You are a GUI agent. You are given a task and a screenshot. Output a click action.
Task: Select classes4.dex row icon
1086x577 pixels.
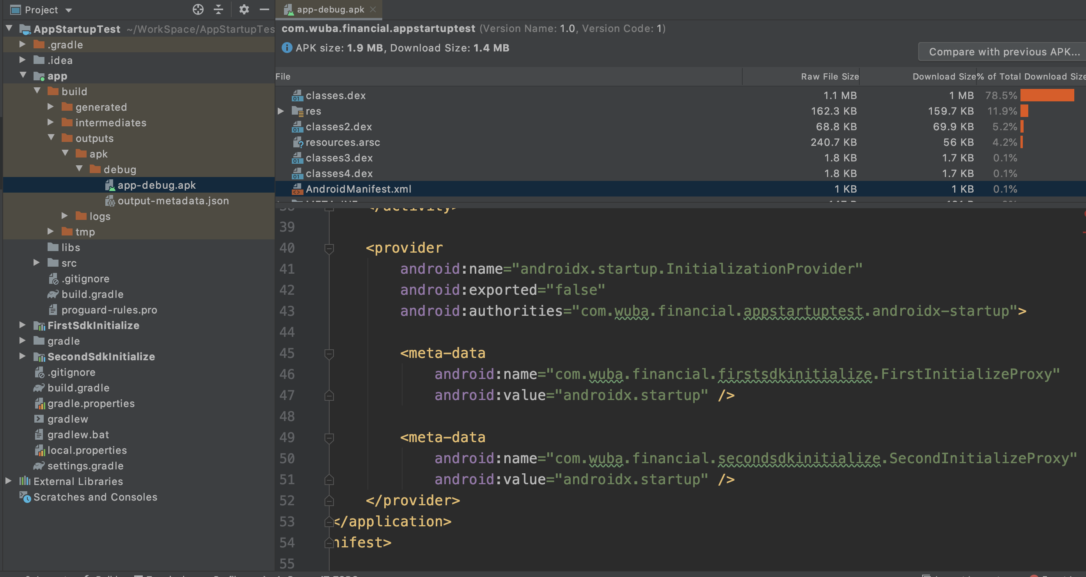(297, 173)
